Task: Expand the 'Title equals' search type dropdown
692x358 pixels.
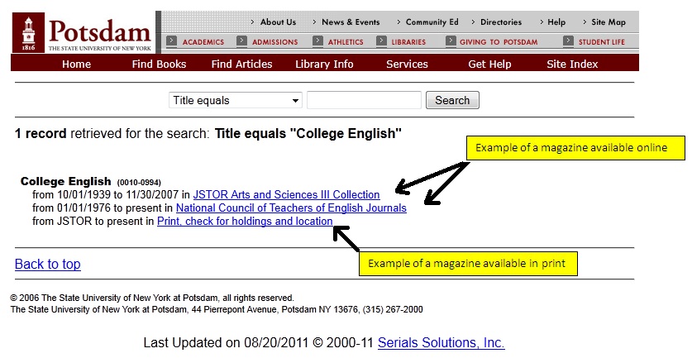Action: tap(236, 100)
